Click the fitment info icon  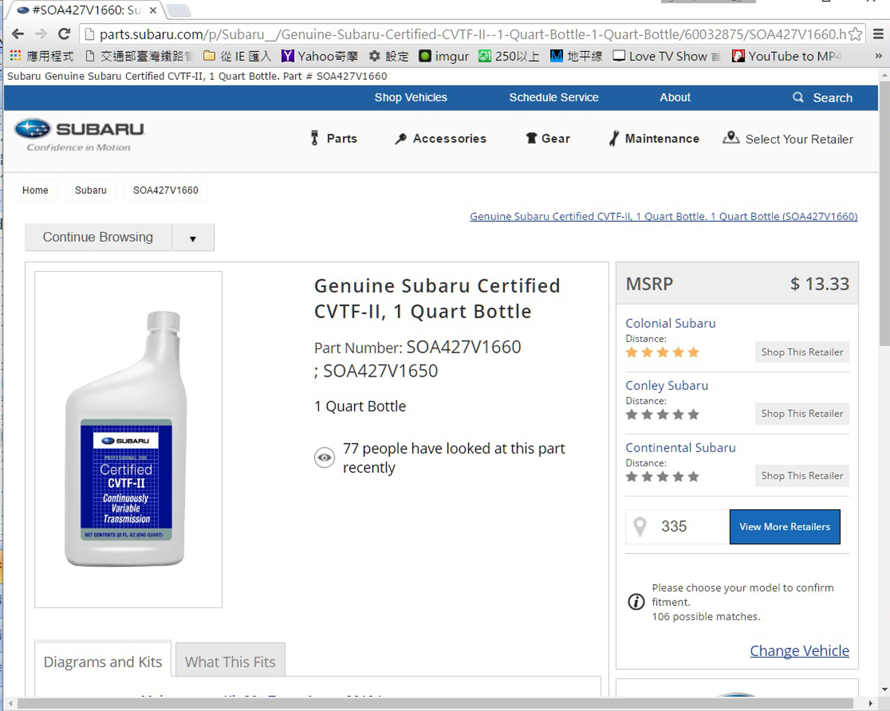point(636,602)
